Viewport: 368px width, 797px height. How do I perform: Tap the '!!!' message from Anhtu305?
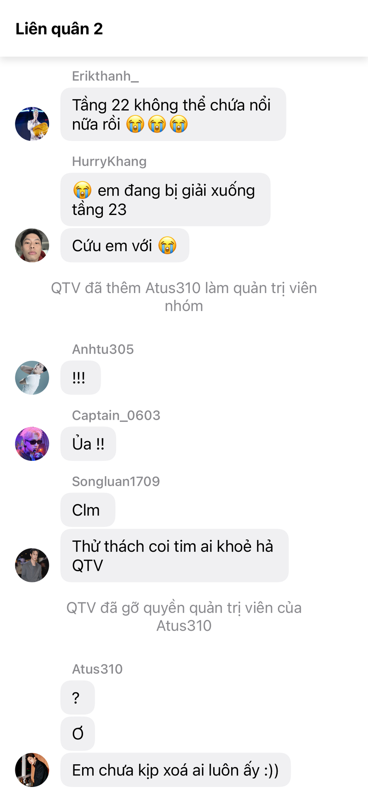80,377
